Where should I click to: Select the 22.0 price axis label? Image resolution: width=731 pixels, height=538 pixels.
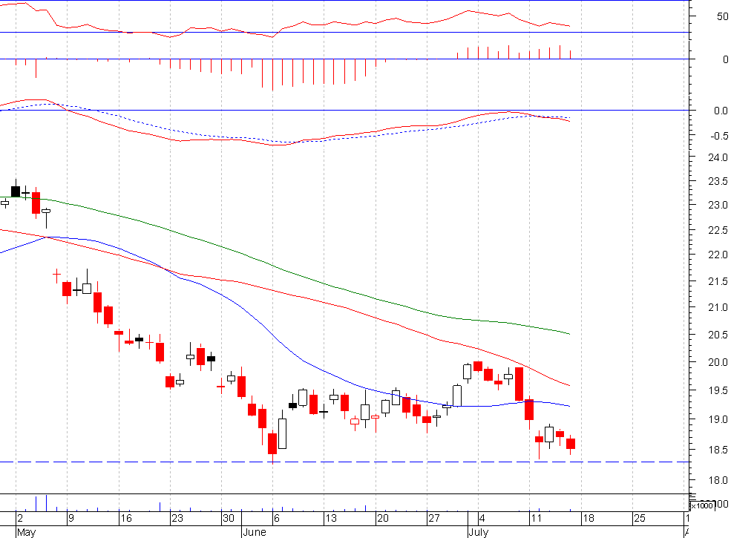click(x=718, y=255)
